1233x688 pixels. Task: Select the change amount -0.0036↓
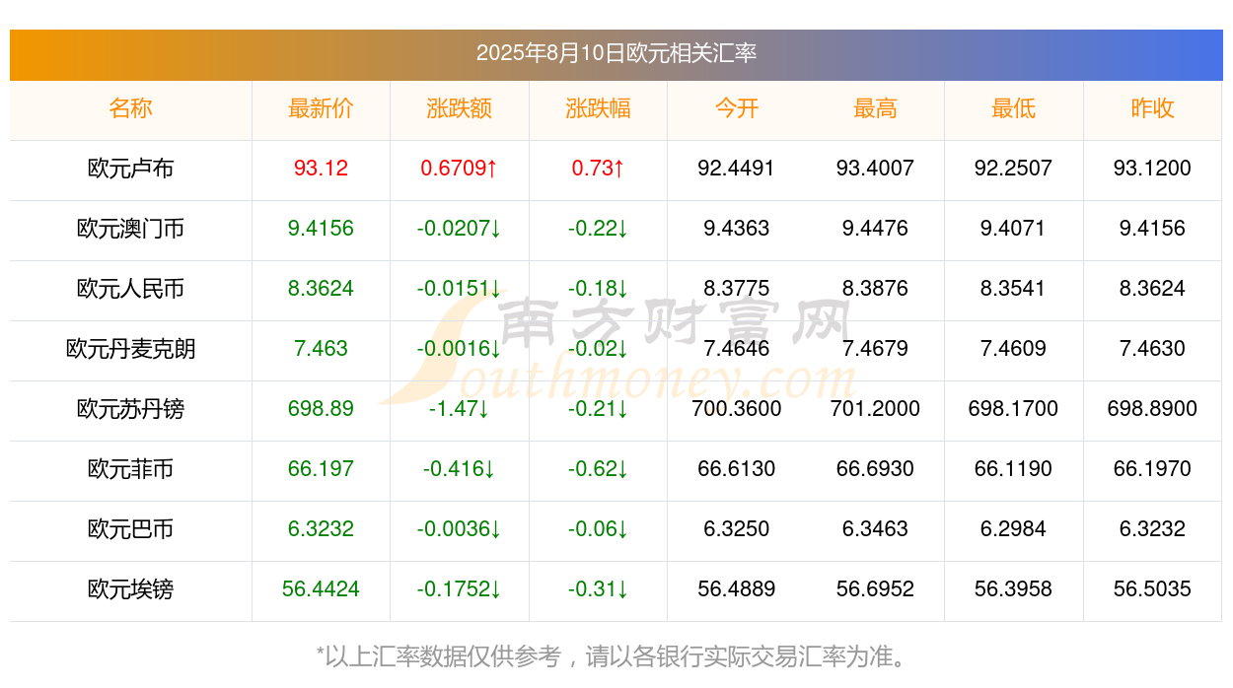(460, 529)
